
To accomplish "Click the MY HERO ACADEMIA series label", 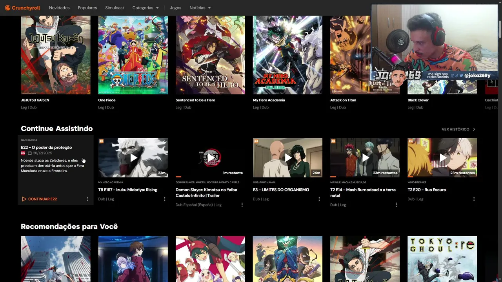I will [111, 183].
